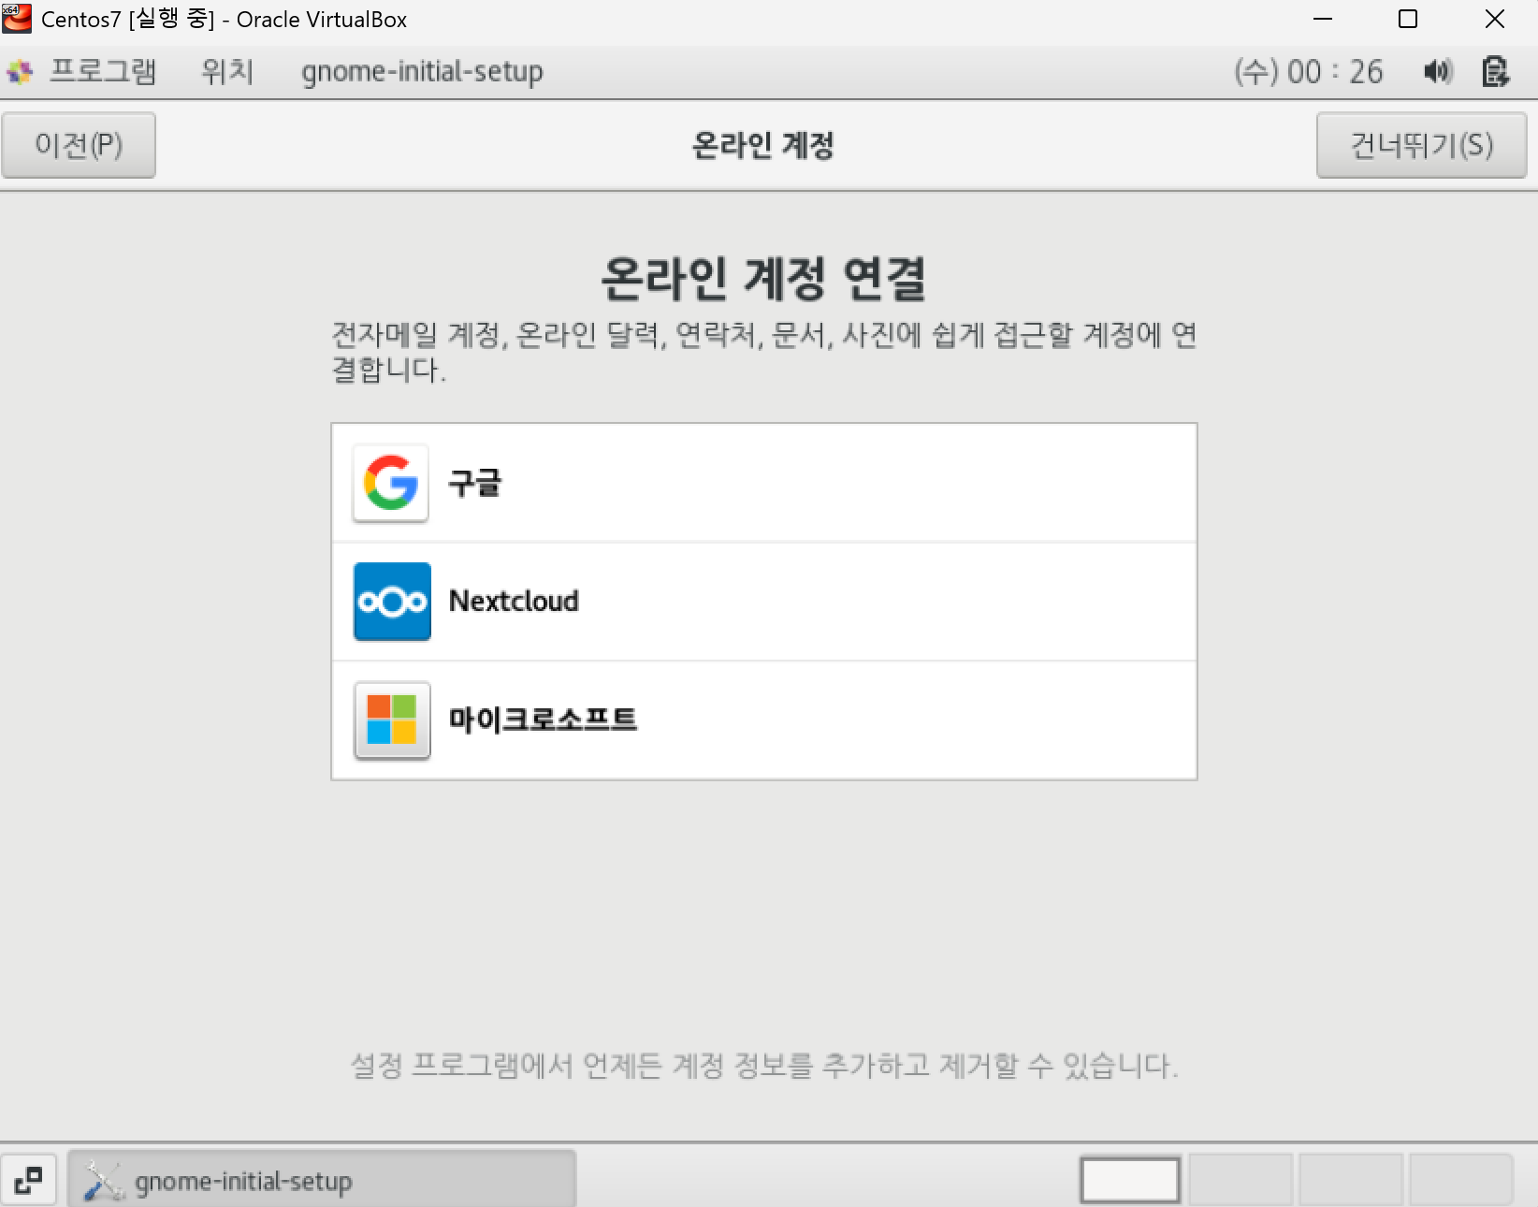This screenshot has height=1207, width=1538.
Task: Click the Microsoft logo icon
Action: click(x=392, y=720)
